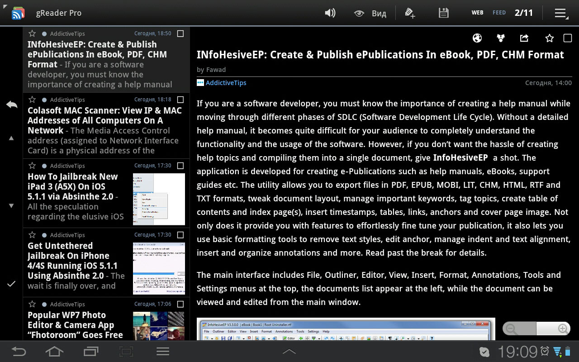Click the 2/11 article counter
The image size is (579, 362).
pyautogui.click(x=524, y=13)
